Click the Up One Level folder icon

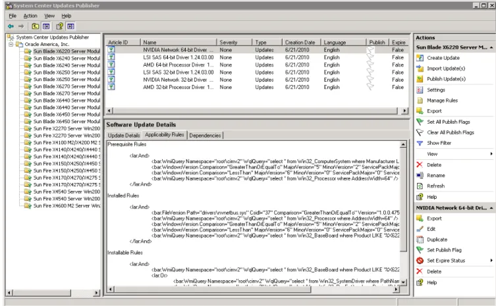point(36,26)
